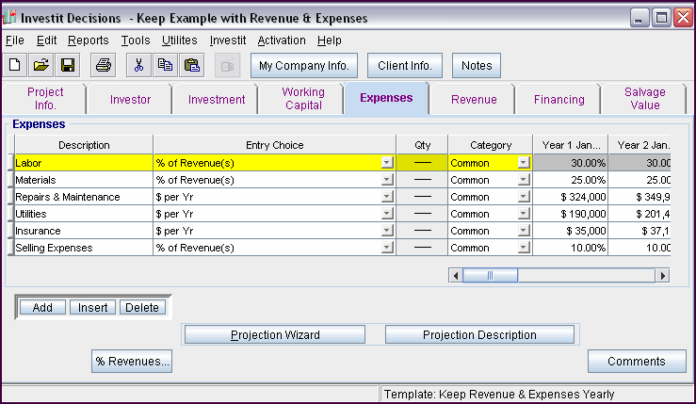Open the Edit menu

pyautogui.click(x=46, y=40)
